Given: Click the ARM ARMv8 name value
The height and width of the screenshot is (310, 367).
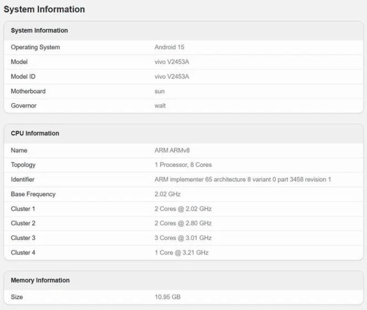Looking at the screenshot, I should tap(172, 150).
